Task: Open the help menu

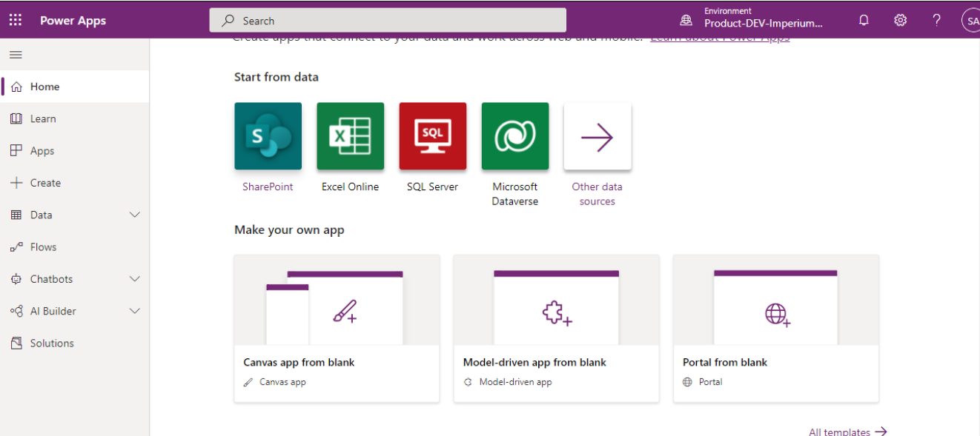Action: click(936, 20)
